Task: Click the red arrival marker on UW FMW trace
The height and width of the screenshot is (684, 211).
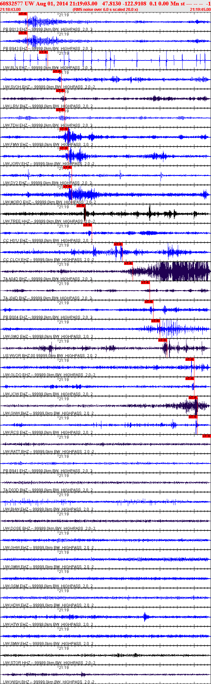Action: click(64, 129)
